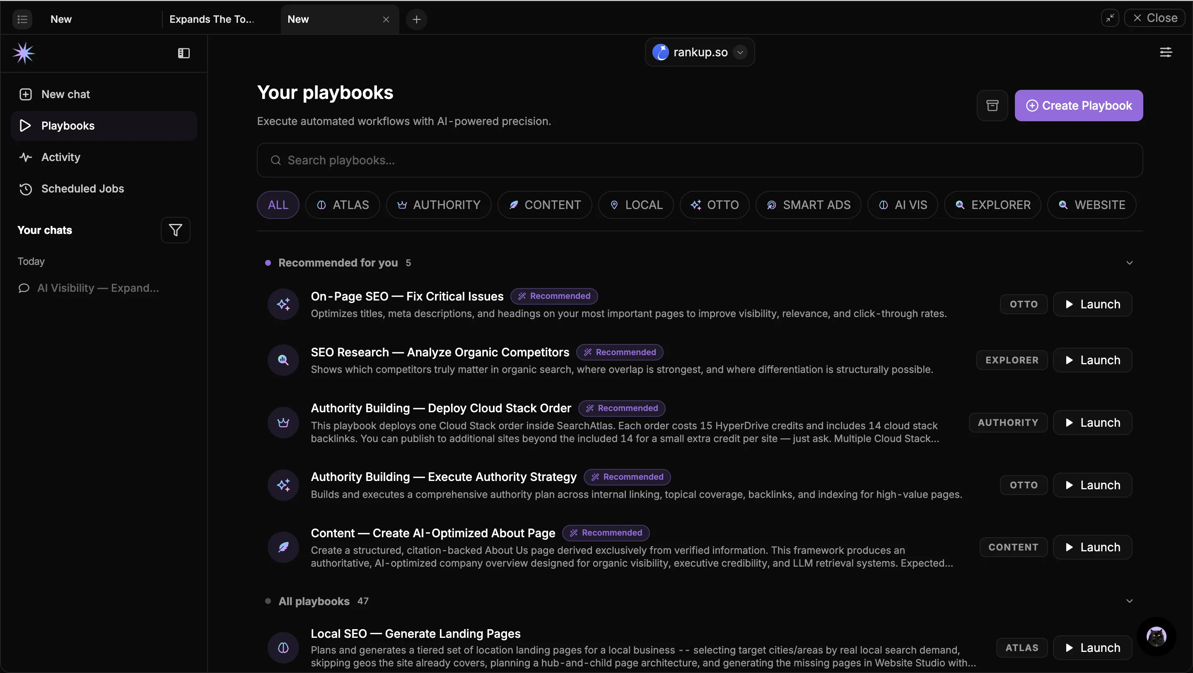Click the minimize arrows icon
This screenshot has width=1193, height=673.
[x=1110, y=18]
